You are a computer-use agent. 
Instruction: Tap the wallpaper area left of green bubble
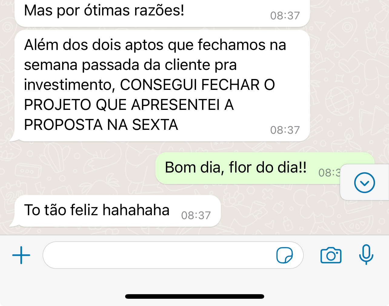(82, 168)
